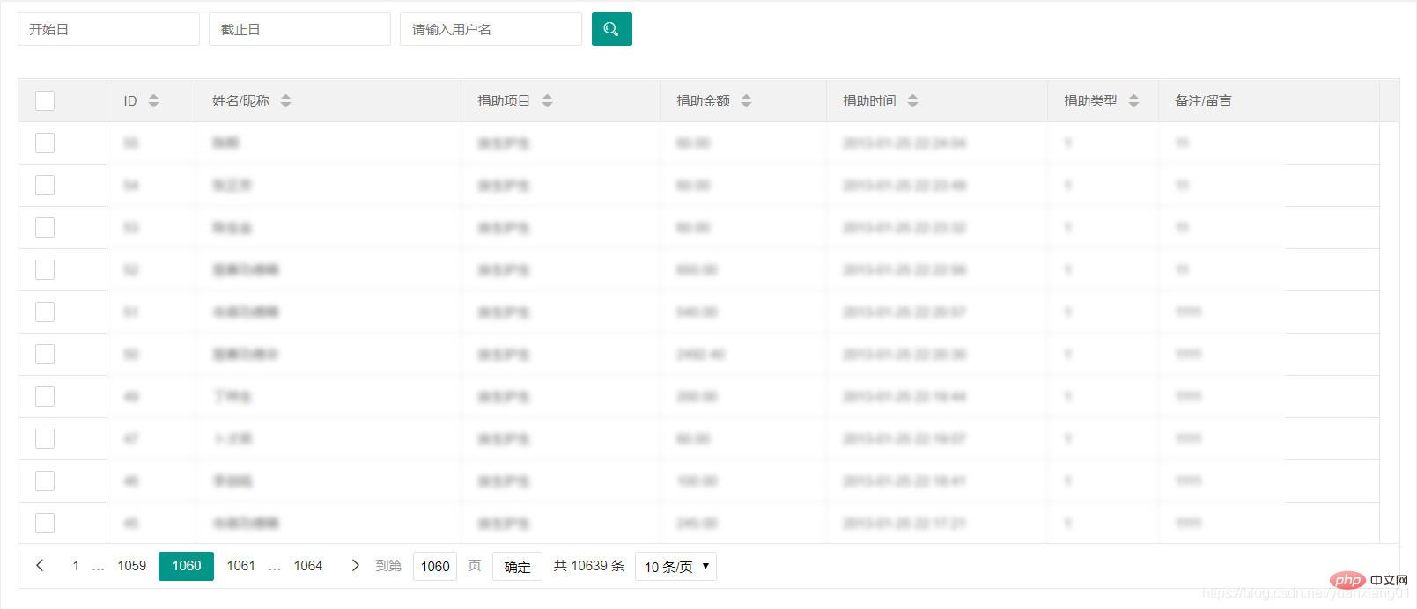Click the 共 10639 条 total count text
This screenshot has width=1417, height=609.
(x=589, y=566)
